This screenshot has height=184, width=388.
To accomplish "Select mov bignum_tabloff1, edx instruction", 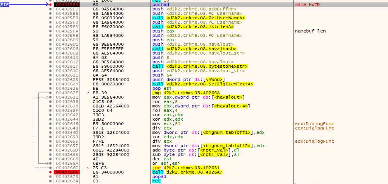I will (x=208, y=132).
